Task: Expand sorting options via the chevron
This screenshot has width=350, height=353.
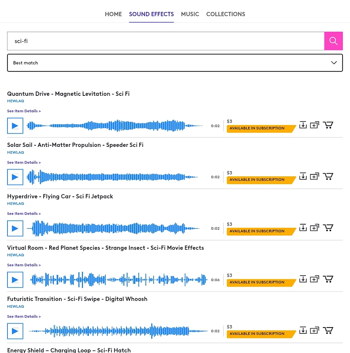Action: (334, 62)
